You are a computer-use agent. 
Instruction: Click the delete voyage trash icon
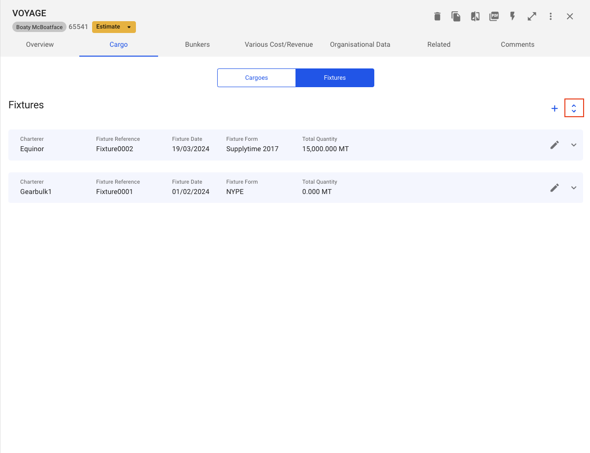click(x=437, y=17)
